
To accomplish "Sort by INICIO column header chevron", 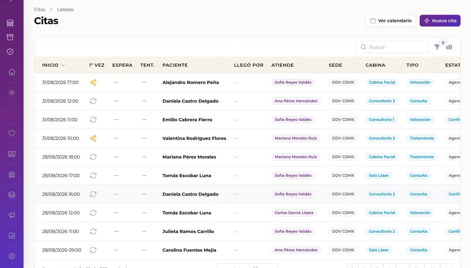I will coord(63,65).
